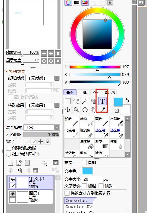
Task: Switch to the 二值 tool tab
Action: click(83, 92)
